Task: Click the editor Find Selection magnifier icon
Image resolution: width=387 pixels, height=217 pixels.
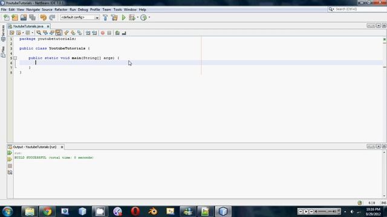Action: click(x=39, y=33)
